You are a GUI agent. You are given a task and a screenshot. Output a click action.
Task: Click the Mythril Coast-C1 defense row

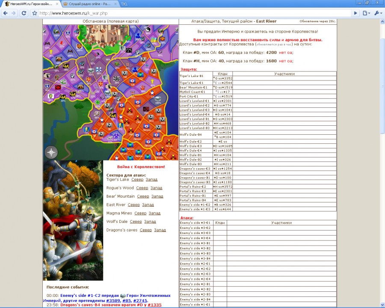[258, 92]
